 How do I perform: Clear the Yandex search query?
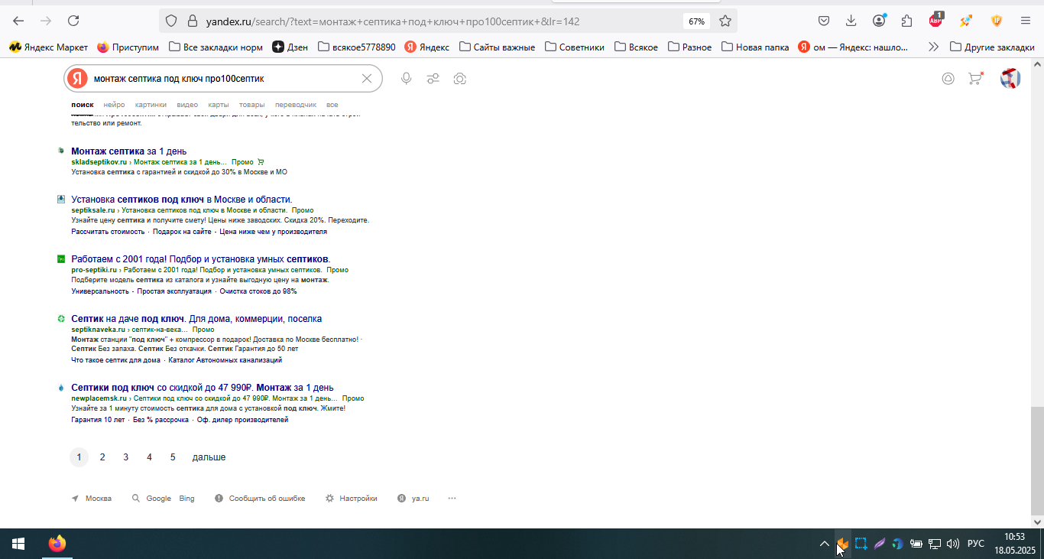click(366, 78)
